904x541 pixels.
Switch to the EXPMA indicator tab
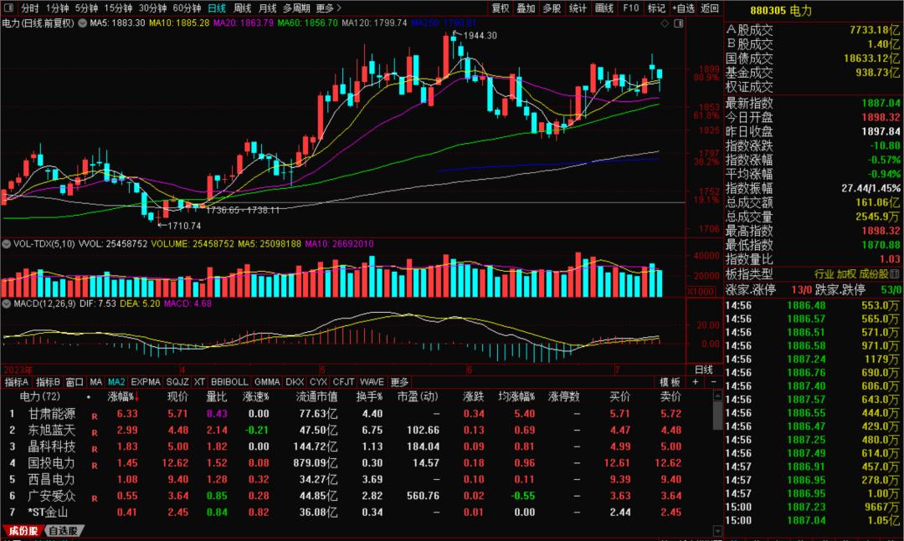(146, 382)
